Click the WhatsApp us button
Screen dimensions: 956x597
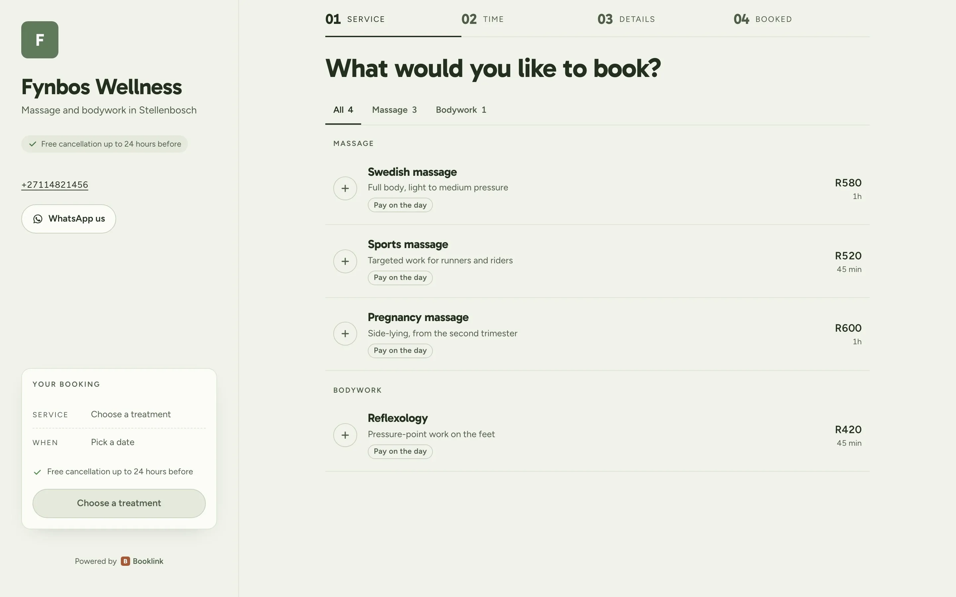[x=69, y=219]
